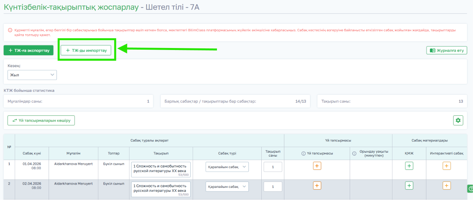
Task: Click the topic text field in row 2
Action: tap(161, 189)
